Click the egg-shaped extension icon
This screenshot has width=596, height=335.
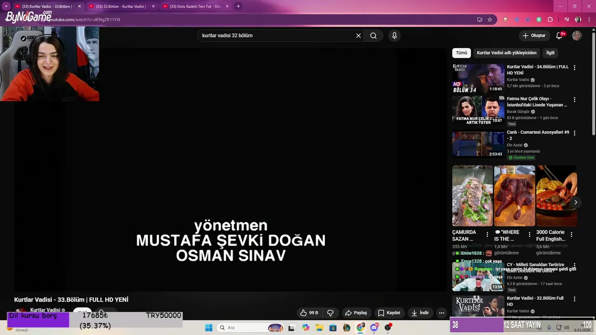[x=506, y=20]
